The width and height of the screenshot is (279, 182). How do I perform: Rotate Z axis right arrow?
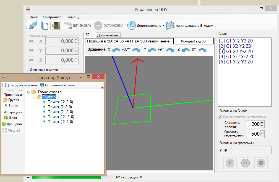(202, 50)
